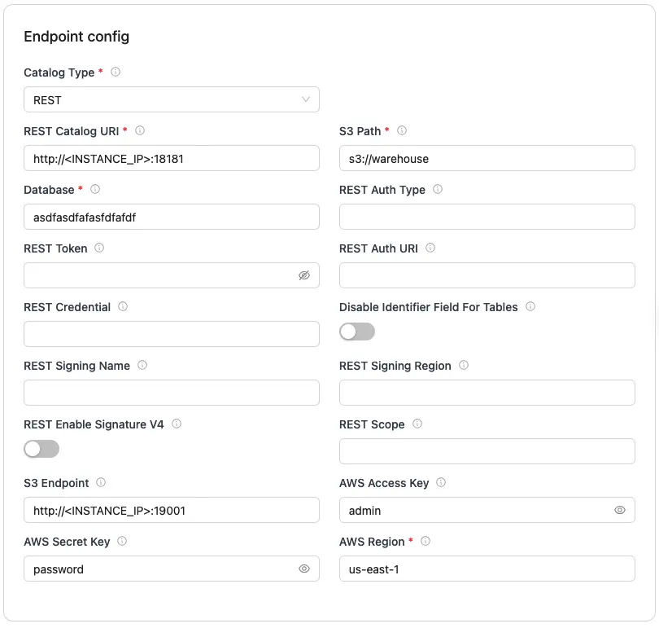This screenshot has height=628, width=659.
Task: Click info icon next to REST Auth Type
Action: [x=438, y=190]
